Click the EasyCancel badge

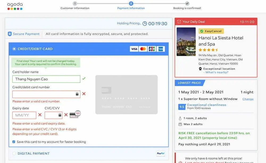click(x=211, y=31)
